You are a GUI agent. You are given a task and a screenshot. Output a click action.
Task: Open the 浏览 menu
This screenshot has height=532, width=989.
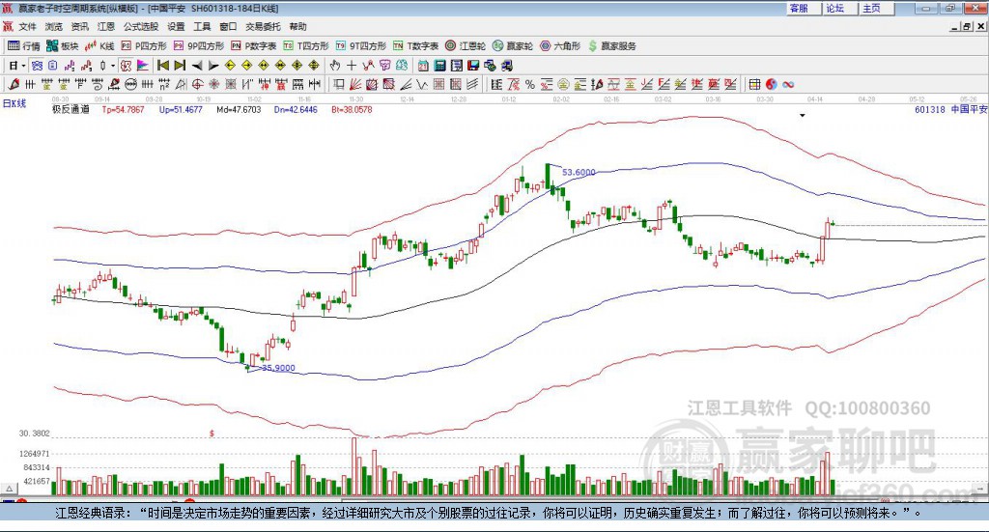point(54,26)
